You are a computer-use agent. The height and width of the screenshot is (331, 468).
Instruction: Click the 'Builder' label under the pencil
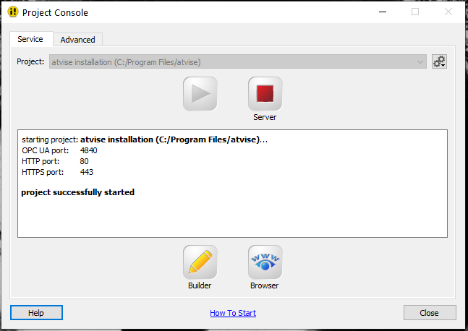(x=200, y=285)
